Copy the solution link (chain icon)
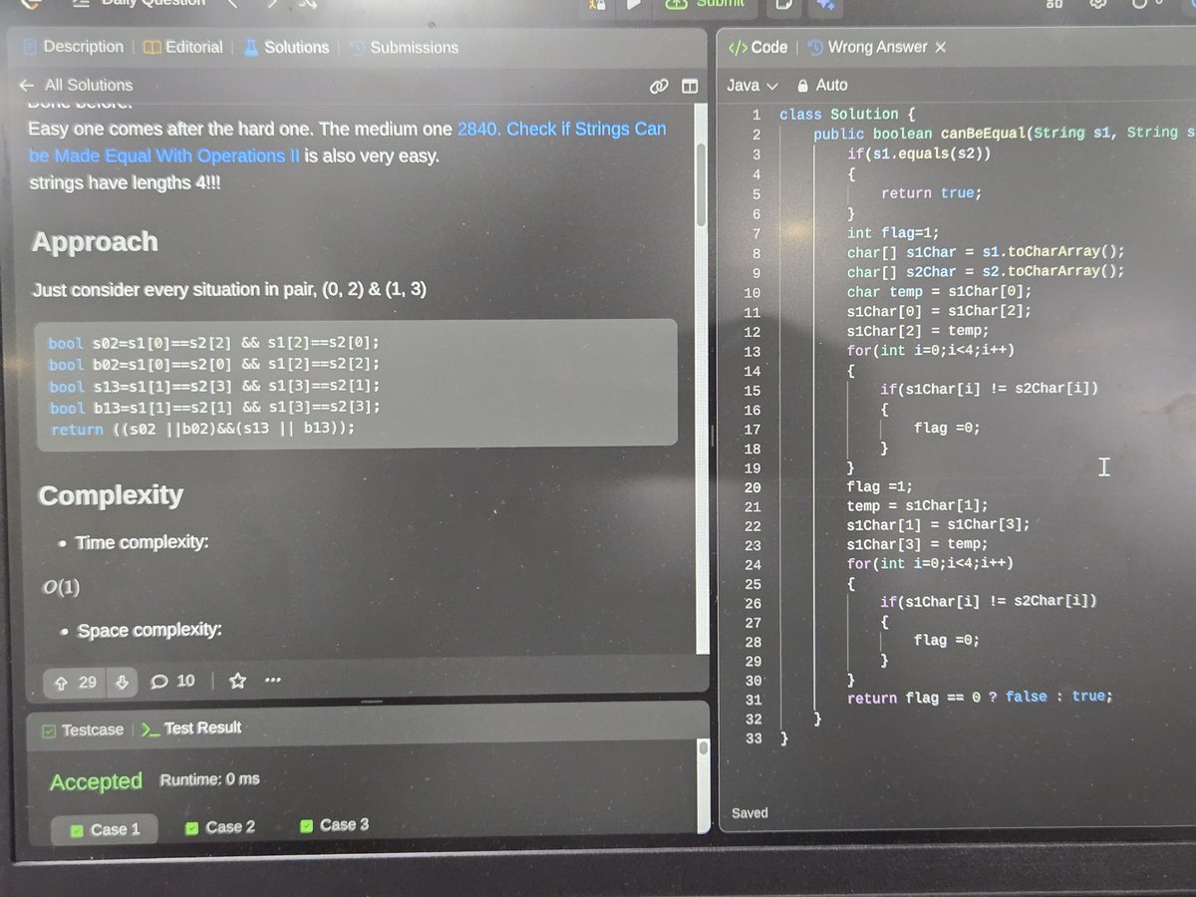The width and height of the screenshot is (1196, 897). (658, 87)
